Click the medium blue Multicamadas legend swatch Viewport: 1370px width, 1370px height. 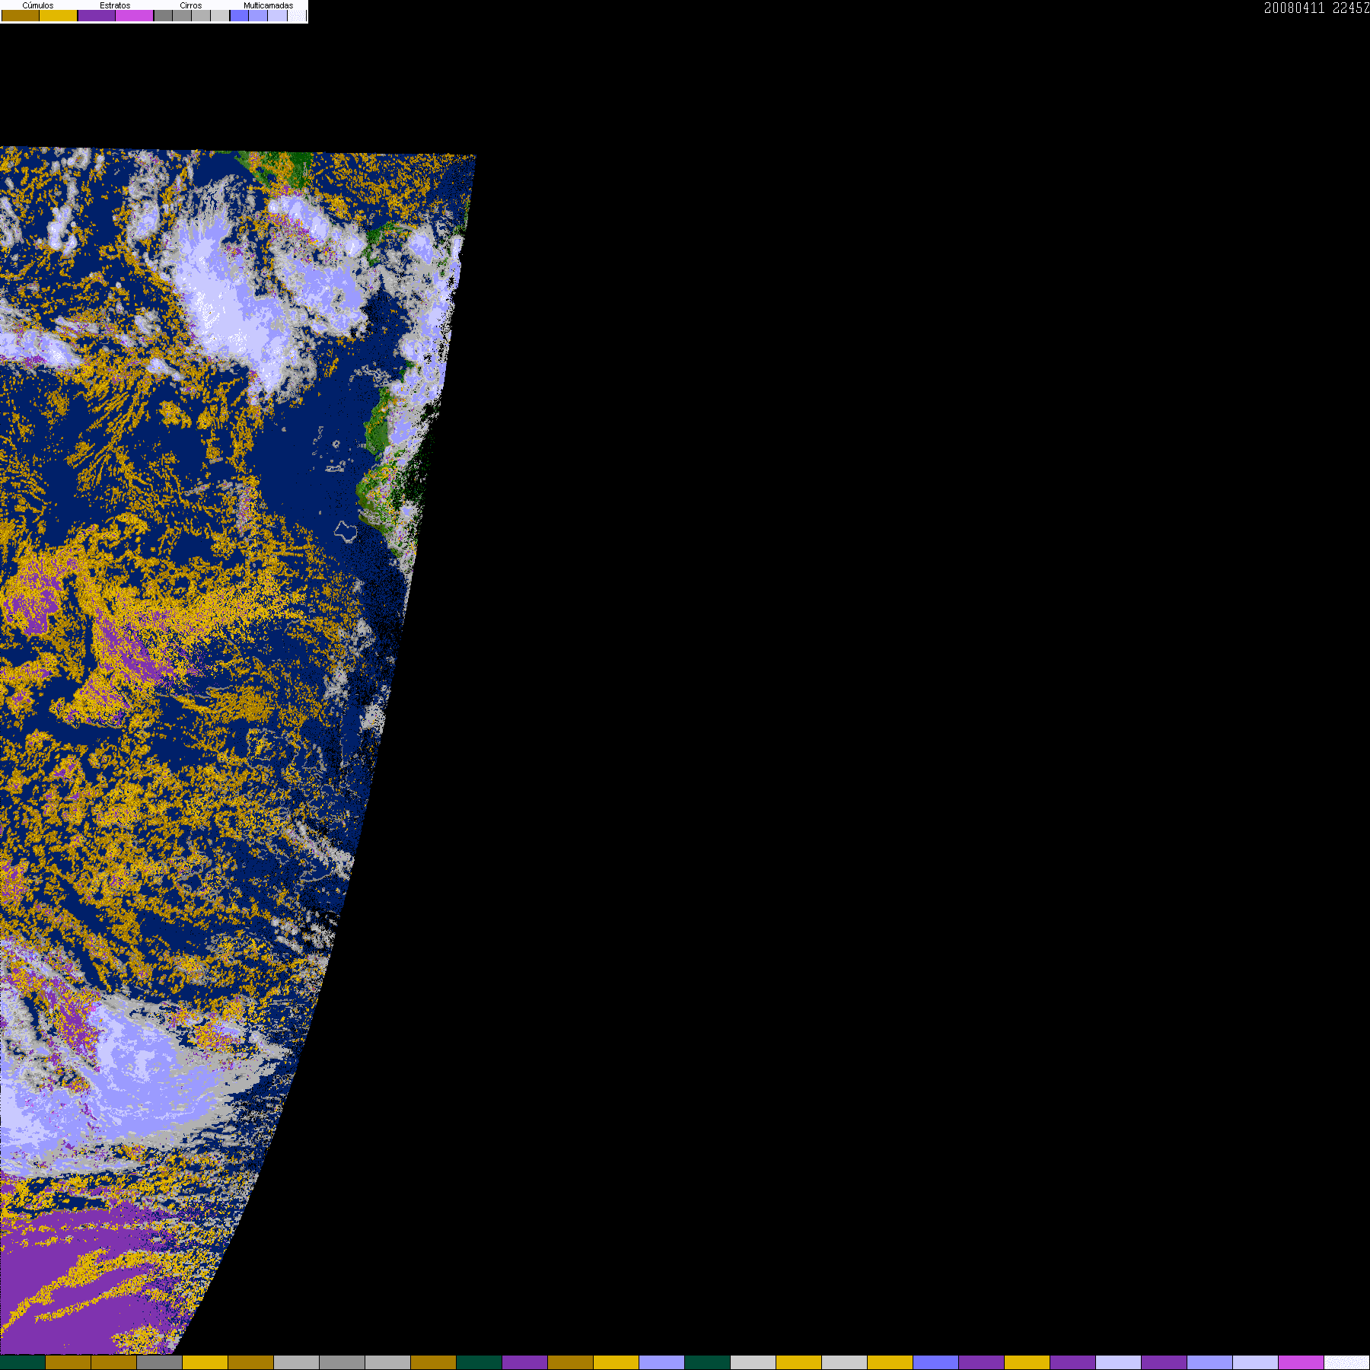[258, 15]
